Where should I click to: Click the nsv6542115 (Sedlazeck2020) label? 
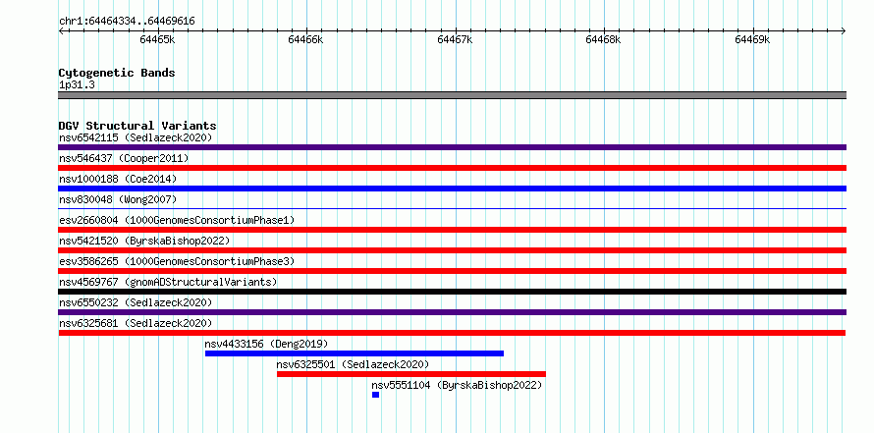(x=136, y=137)
